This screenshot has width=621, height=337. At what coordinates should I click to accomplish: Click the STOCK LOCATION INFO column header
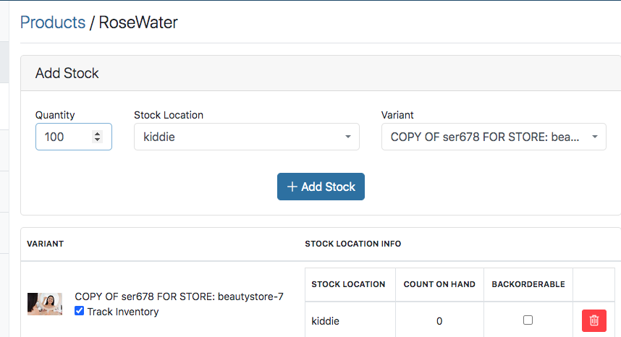(353, 244)
